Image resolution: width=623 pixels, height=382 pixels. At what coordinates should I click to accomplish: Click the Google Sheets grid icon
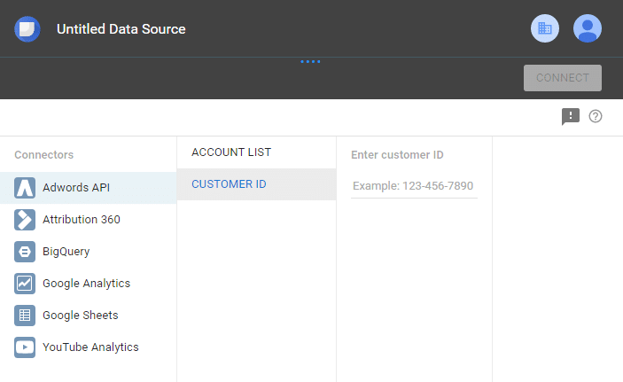point(25,316)
